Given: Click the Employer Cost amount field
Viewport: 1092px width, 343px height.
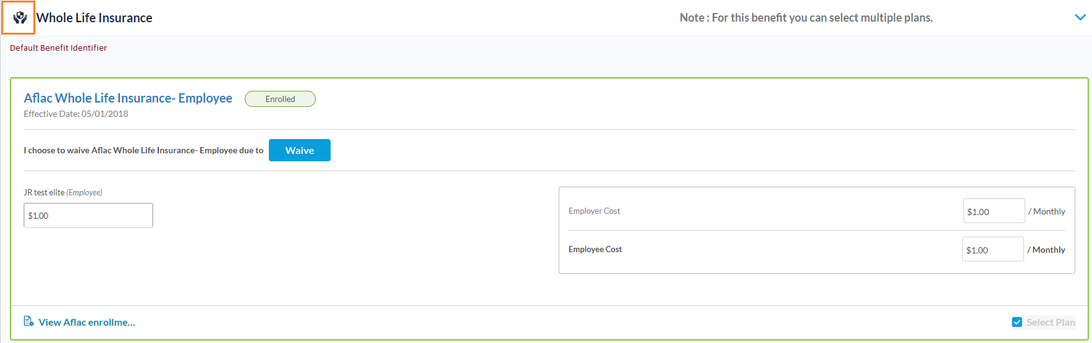Looking at the screenshot, I should coord(993,211).
